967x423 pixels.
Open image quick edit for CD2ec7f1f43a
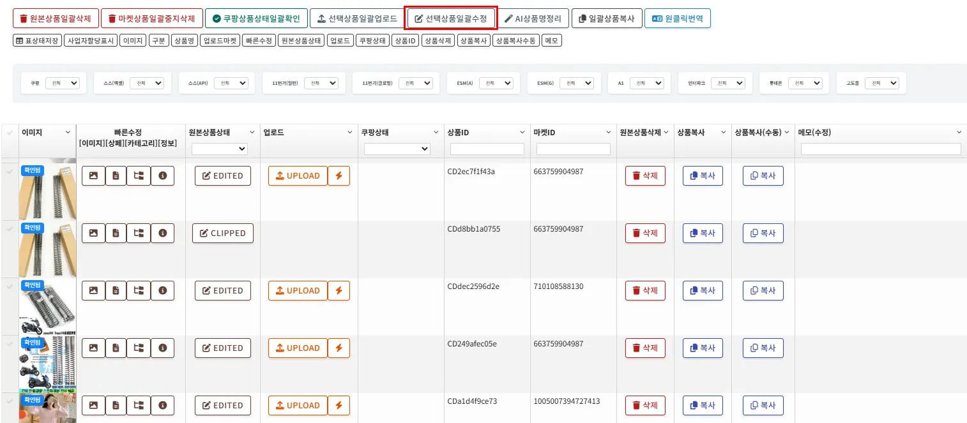(93, 175)
